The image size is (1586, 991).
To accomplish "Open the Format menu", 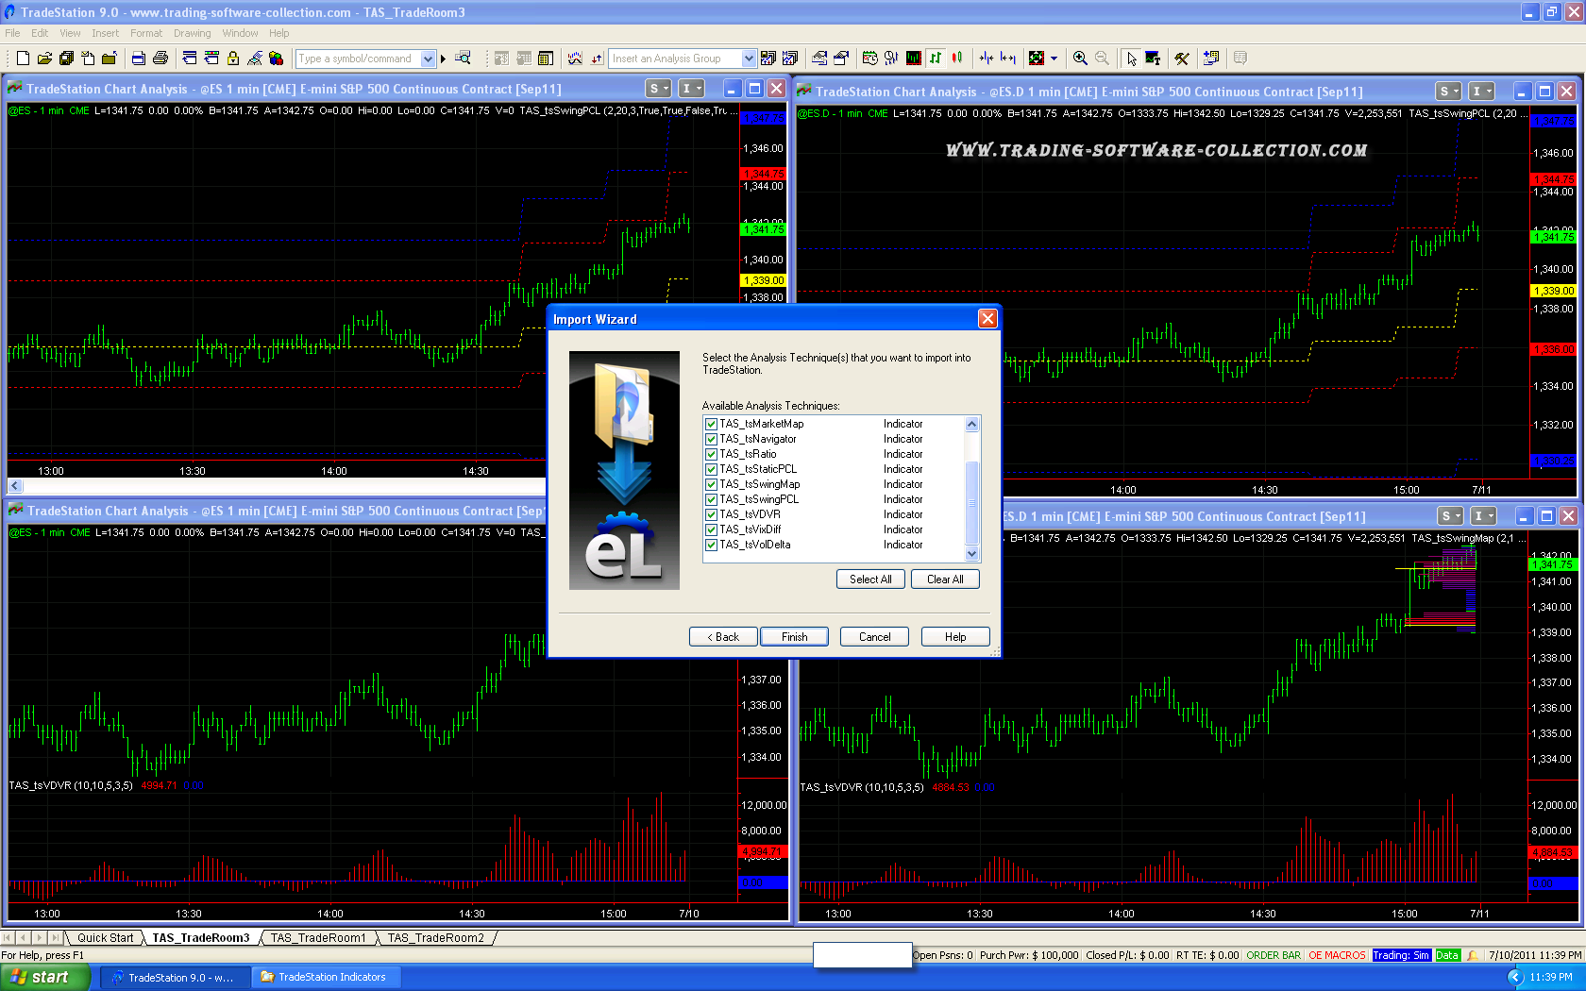I will click(x=146, y=33).
